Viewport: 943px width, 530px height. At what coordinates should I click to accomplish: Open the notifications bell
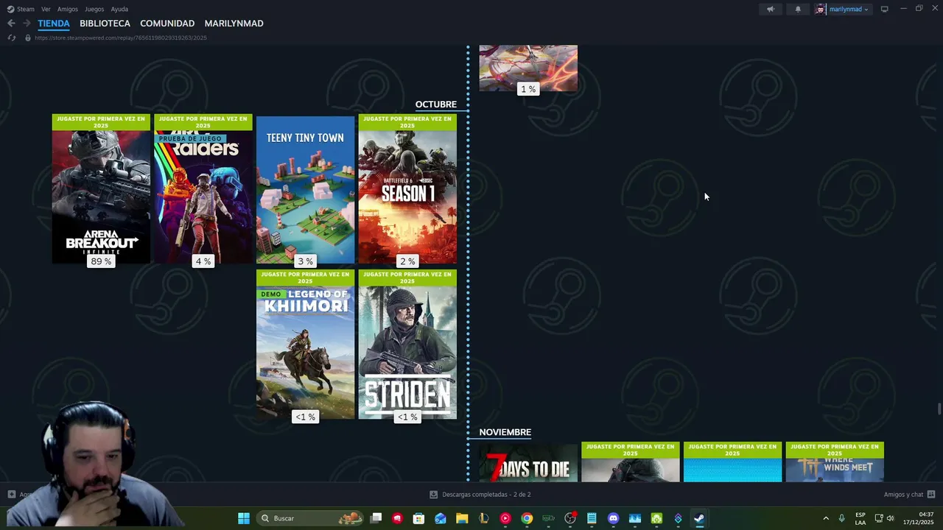pyautogui.click(x=798, y=9)
